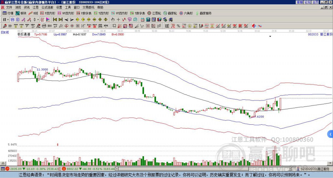Click the save disk icon

(159, 20)
